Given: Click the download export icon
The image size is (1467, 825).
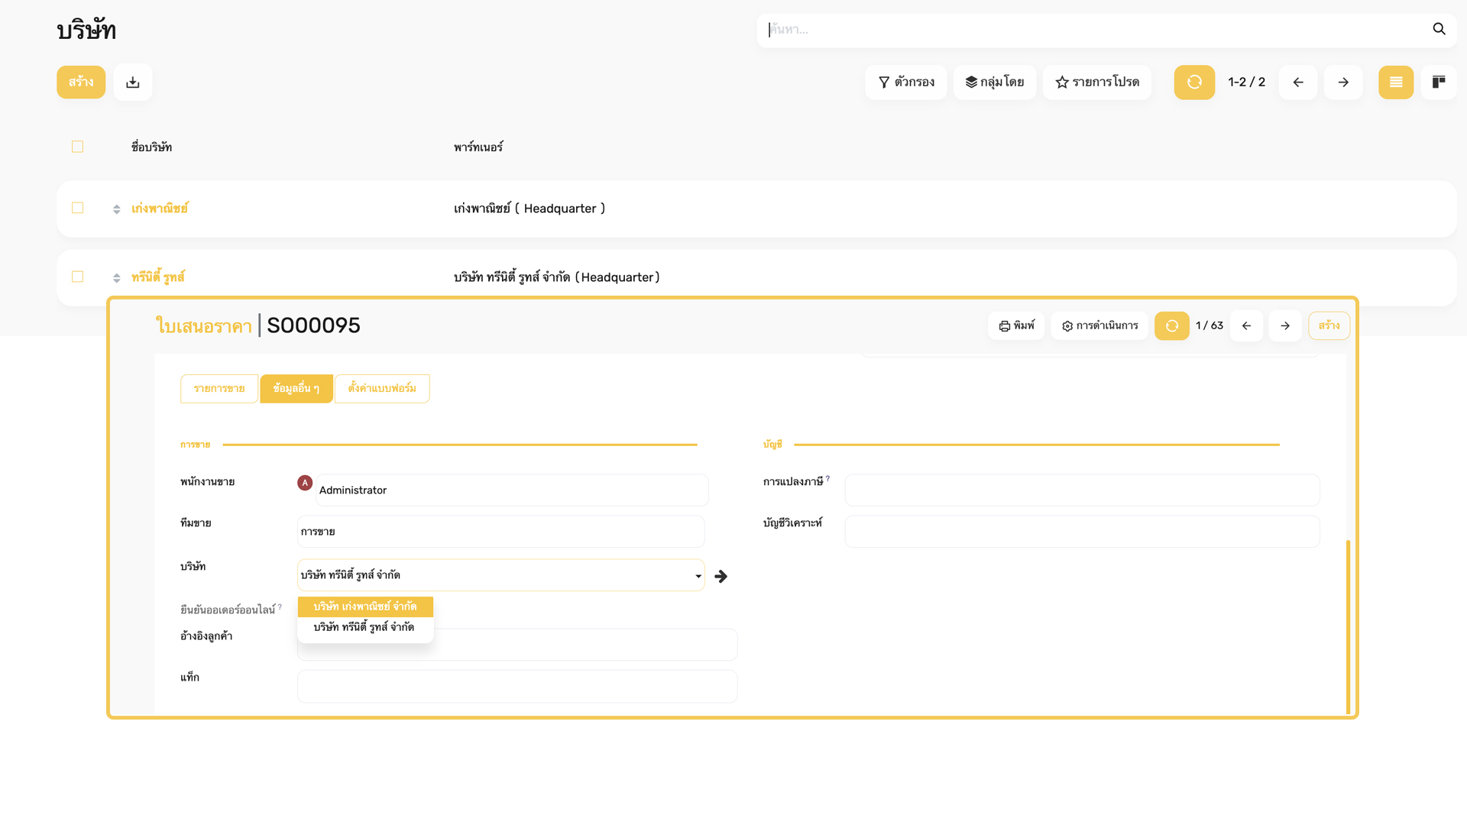Looking at the screenshot, I should 133,82.
